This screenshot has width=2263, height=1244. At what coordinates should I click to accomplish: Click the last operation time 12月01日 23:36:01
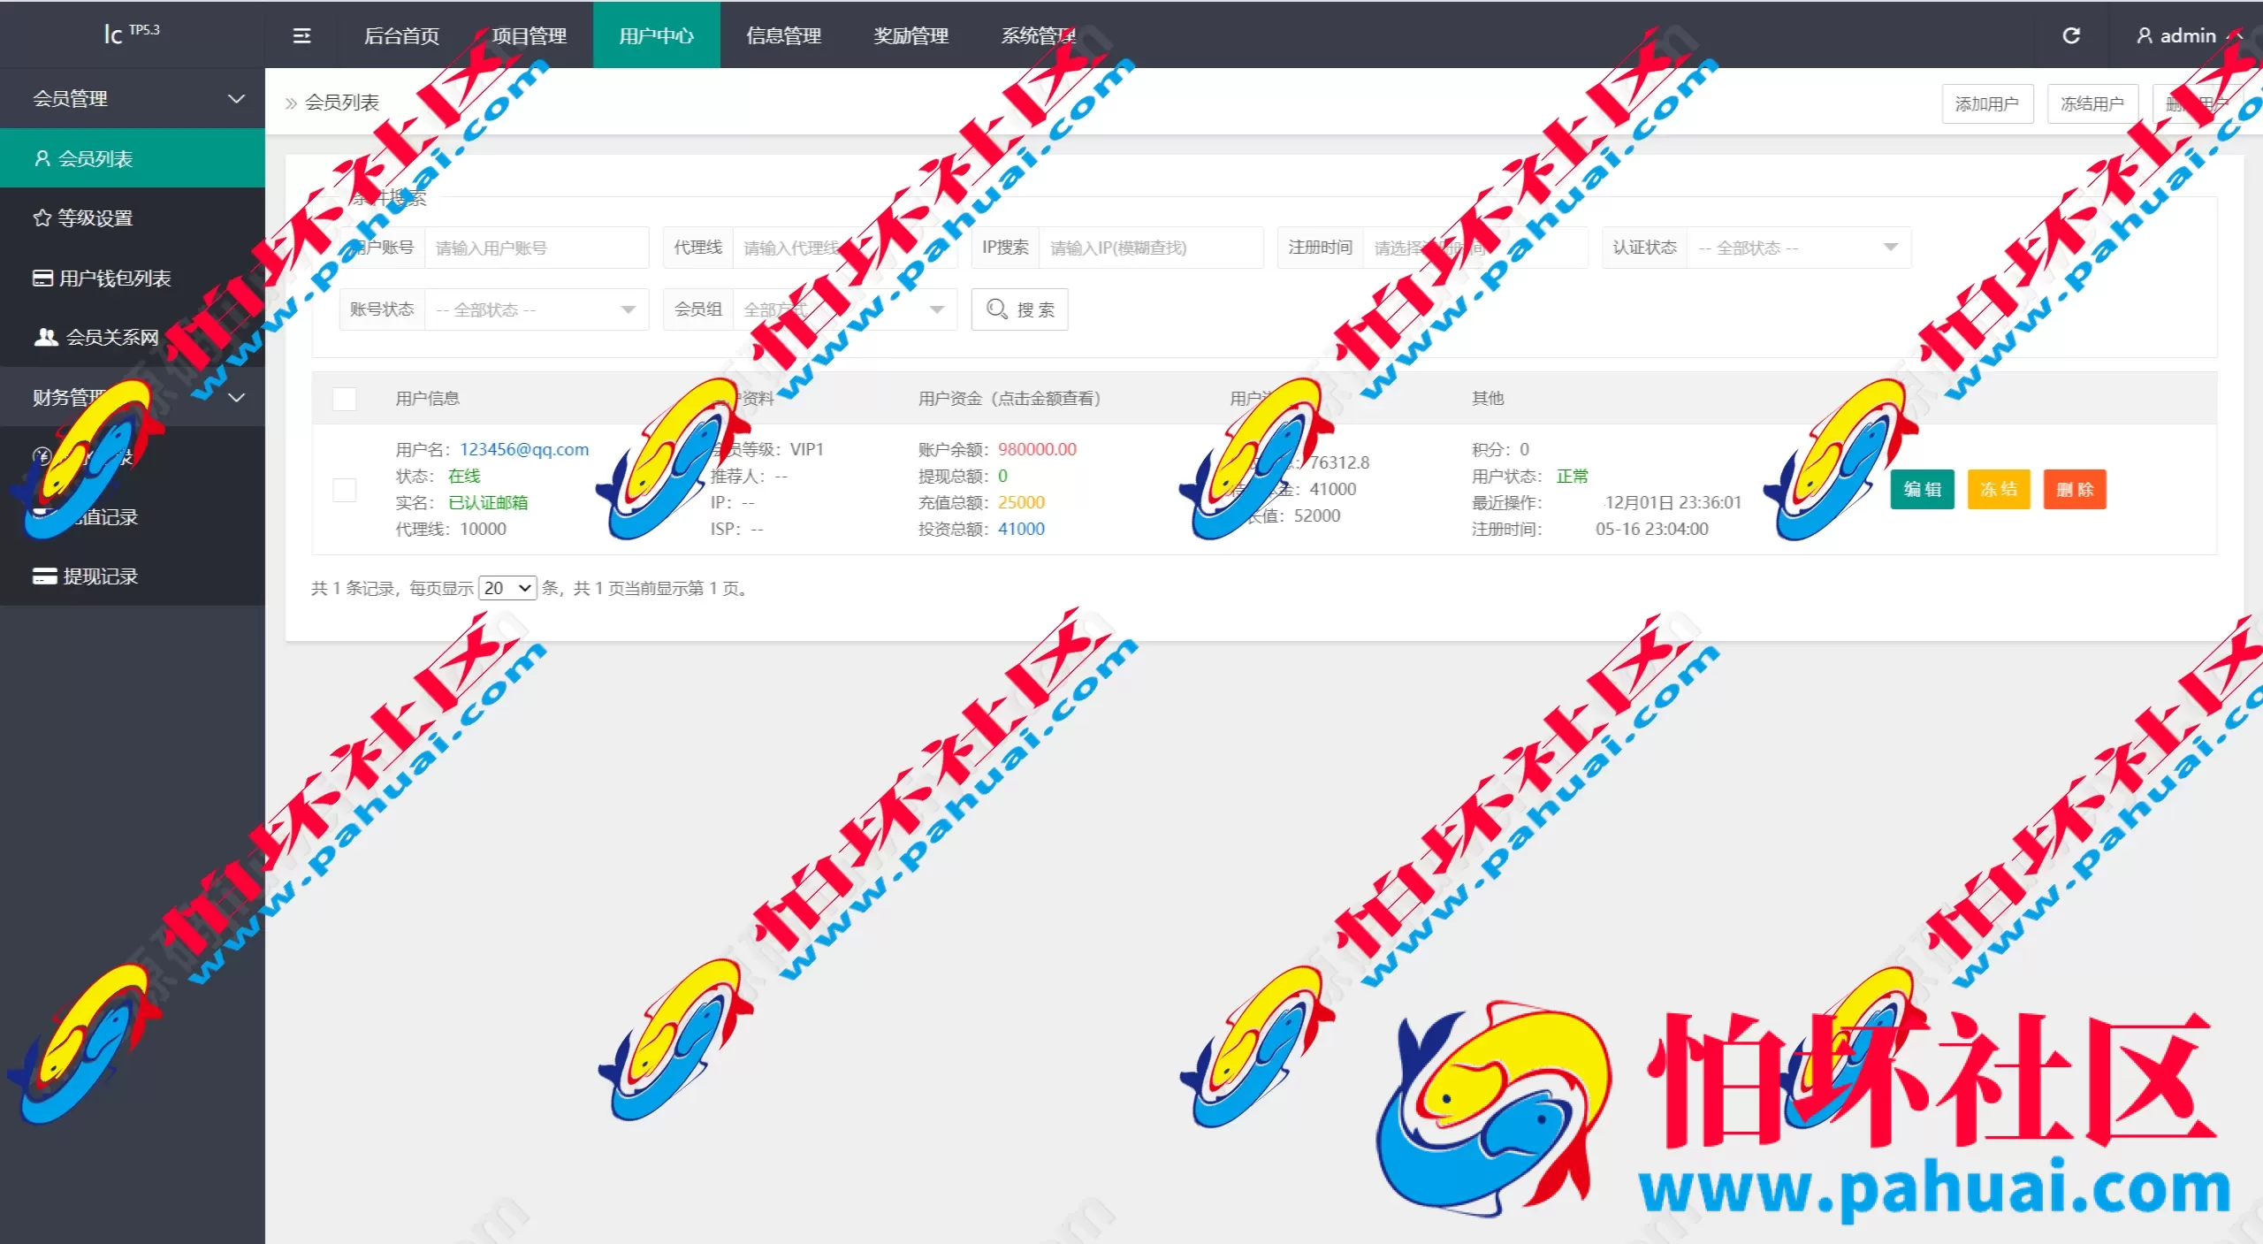point(1673,502)
